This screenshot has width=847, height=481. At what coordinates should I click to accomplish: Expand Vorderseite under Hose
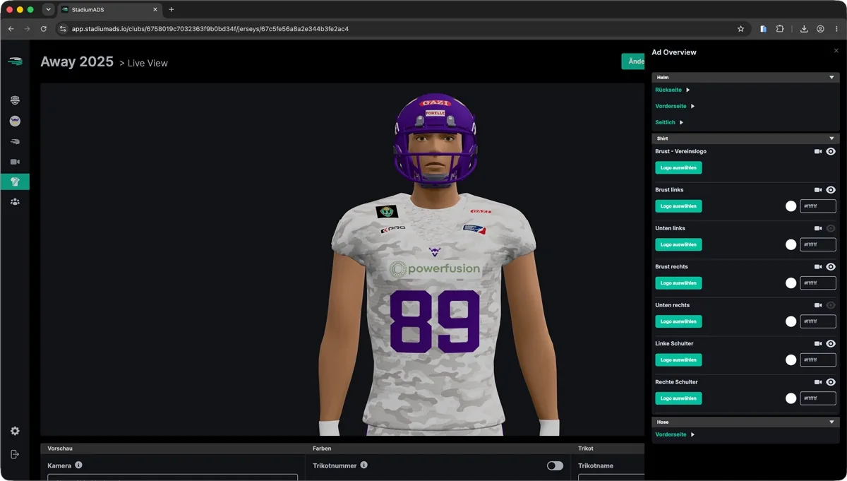pos(675,434)
